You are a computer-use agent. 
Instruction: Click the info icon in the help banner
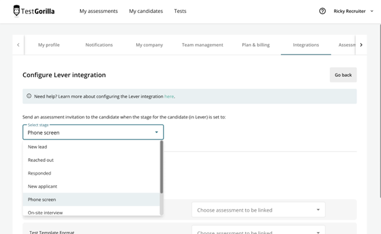click(x=29, y=96)
